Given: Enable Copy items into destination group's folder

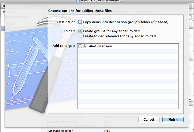Looking at the screenshot, I should 80,22.
